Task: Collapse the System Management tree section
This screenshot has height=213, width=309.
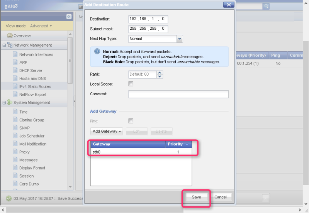Action: tap(4, 103)
